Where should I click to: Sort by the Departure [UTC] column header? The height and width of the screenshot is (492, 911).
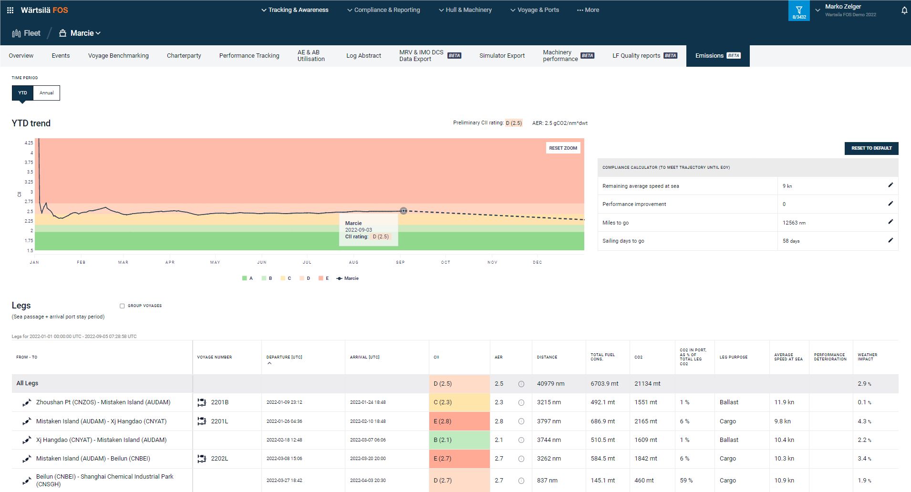[x=284, y=357]
